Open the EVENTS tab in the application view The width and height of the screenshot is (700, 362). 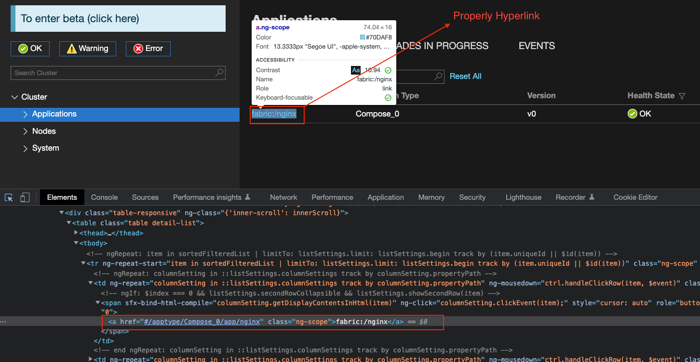pyautogui.click(x=537, y=46)
